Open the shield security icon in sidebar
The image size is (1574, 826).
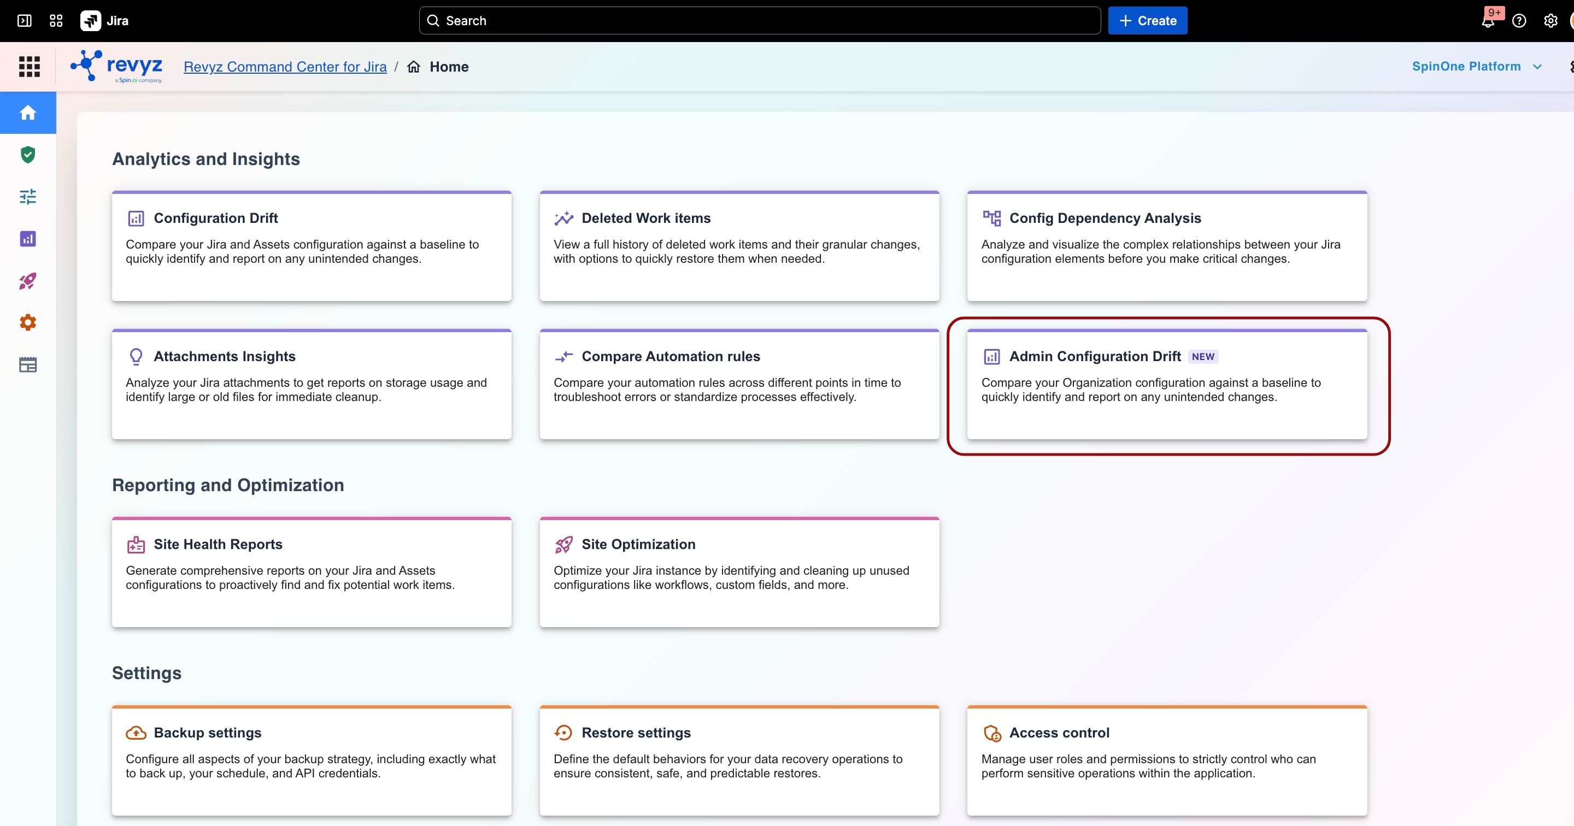[27, 155]
